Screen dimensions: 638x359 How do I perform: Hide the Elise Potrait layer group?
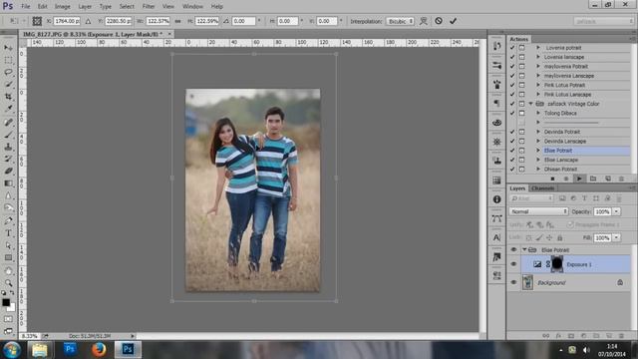point(513,249)
